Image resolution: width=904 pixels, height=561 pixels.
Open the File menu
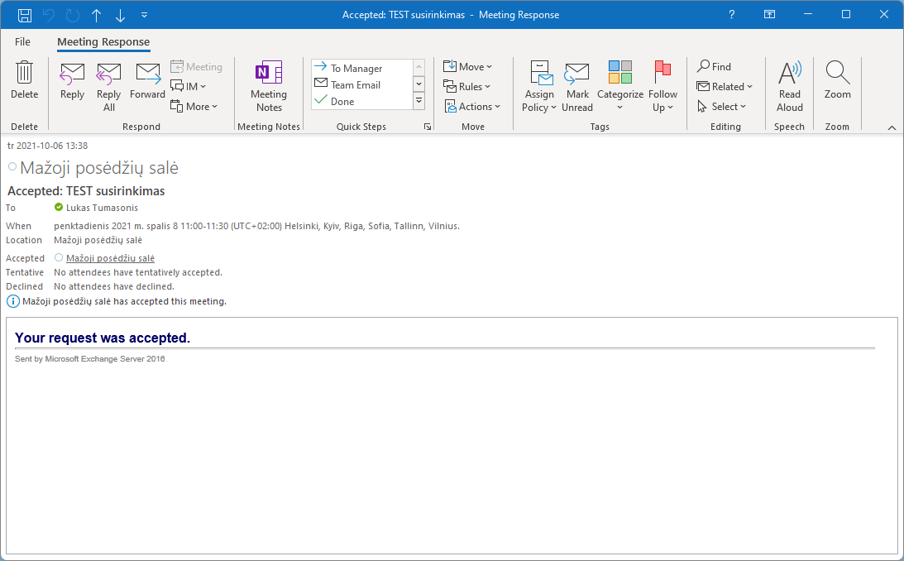(22, 41)
